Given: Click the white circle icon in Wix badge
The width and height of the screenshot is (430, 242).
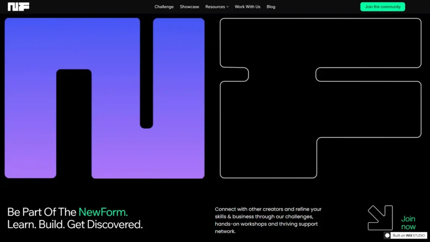Looking at the screenshot, I should [x=387, y=236].
